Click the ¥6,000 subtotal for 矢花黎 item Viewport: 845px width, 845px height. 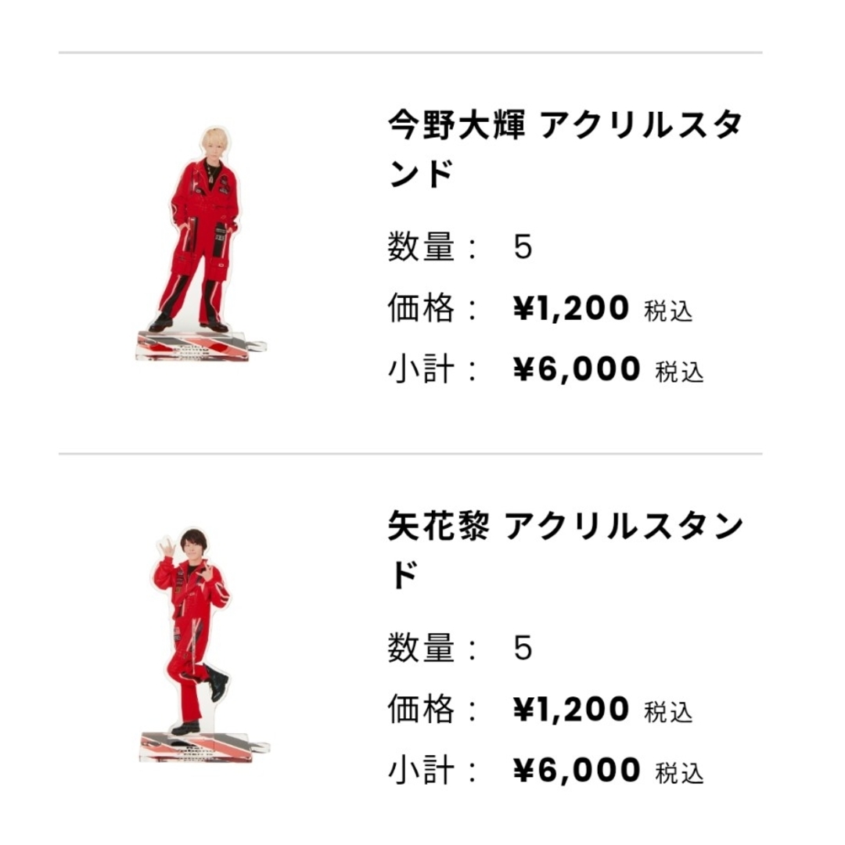tap(577, 770)
